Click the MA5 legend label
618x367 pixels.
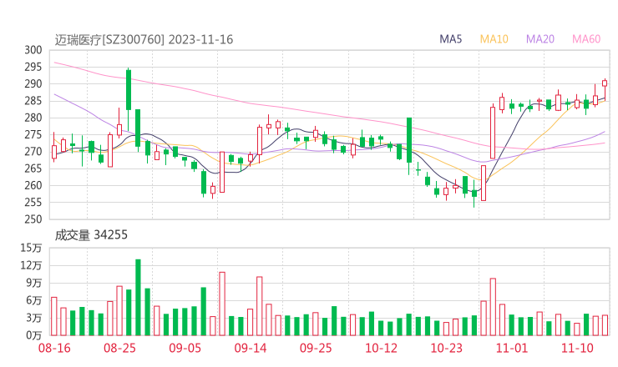click(450, 39)
